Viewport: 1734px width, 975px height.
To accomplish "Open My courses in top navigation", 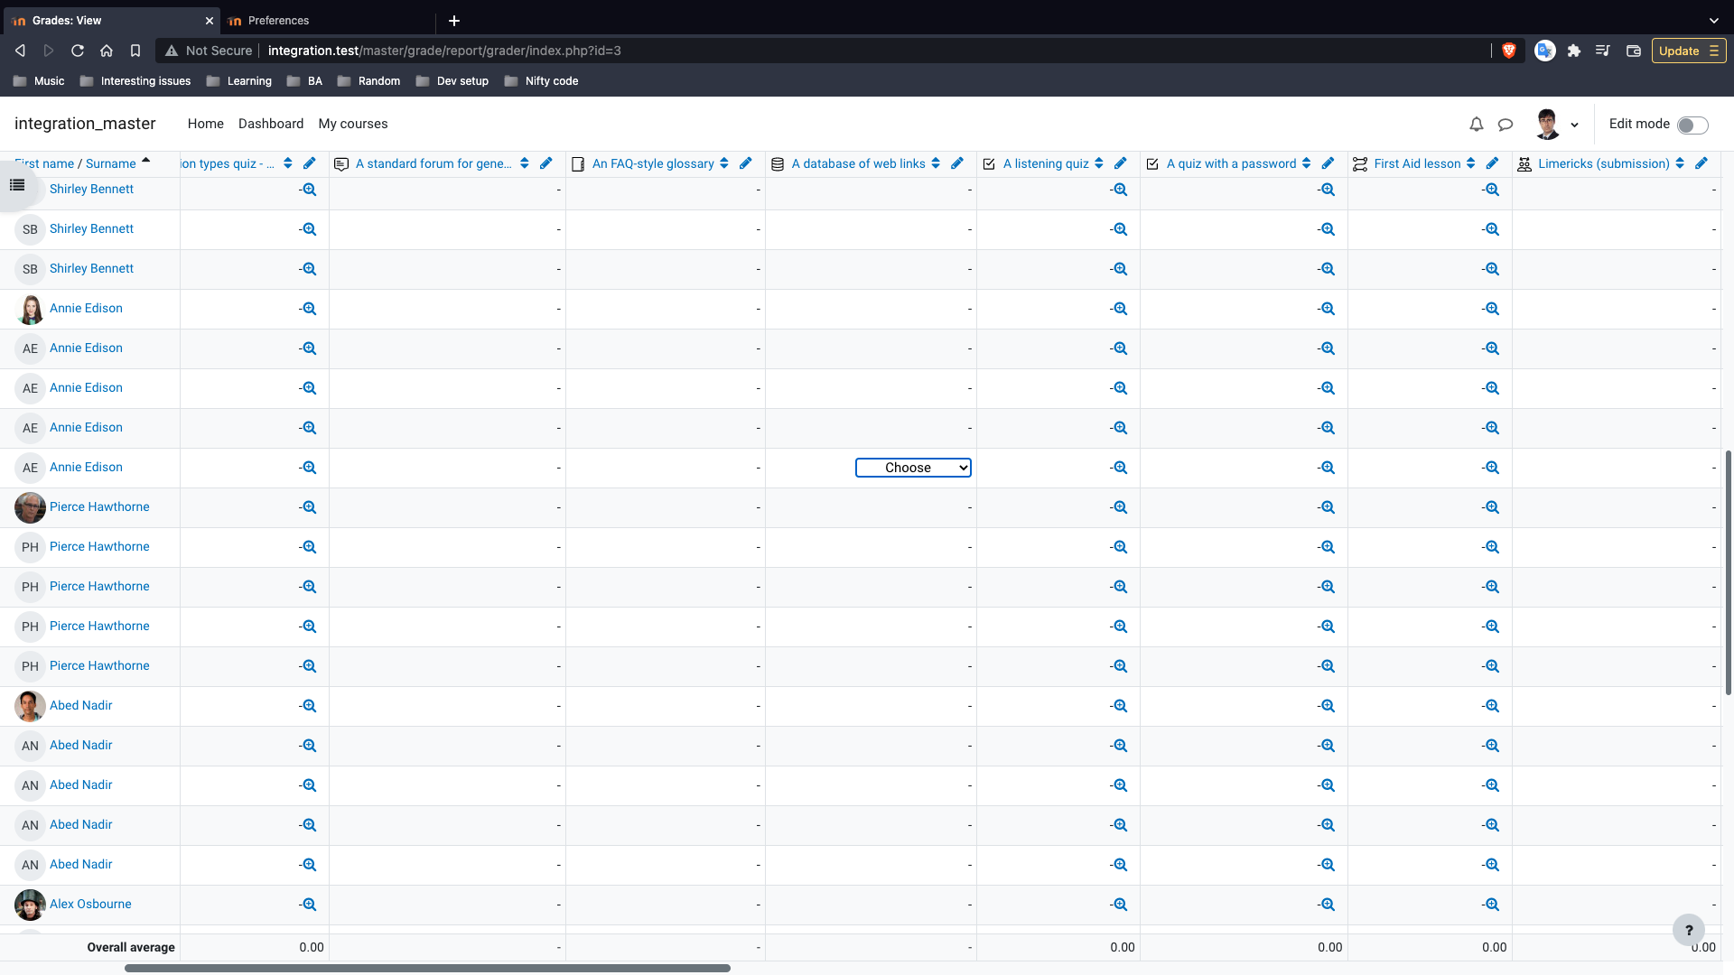I will click(x=353, y=124).
